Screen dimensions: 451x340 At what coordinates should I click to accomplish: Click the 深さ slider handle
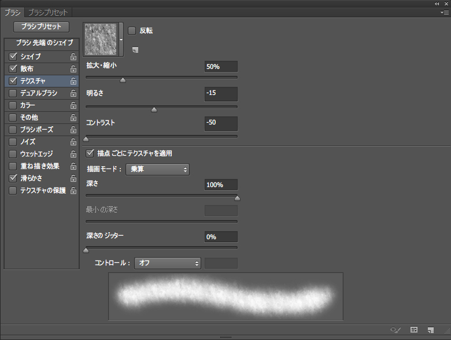pyautogui.click(x=237, y=198)
